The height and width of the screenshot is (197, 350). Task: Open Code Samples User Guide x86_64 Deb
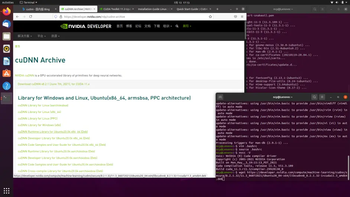pyautogui.click(x=62, y=145)
